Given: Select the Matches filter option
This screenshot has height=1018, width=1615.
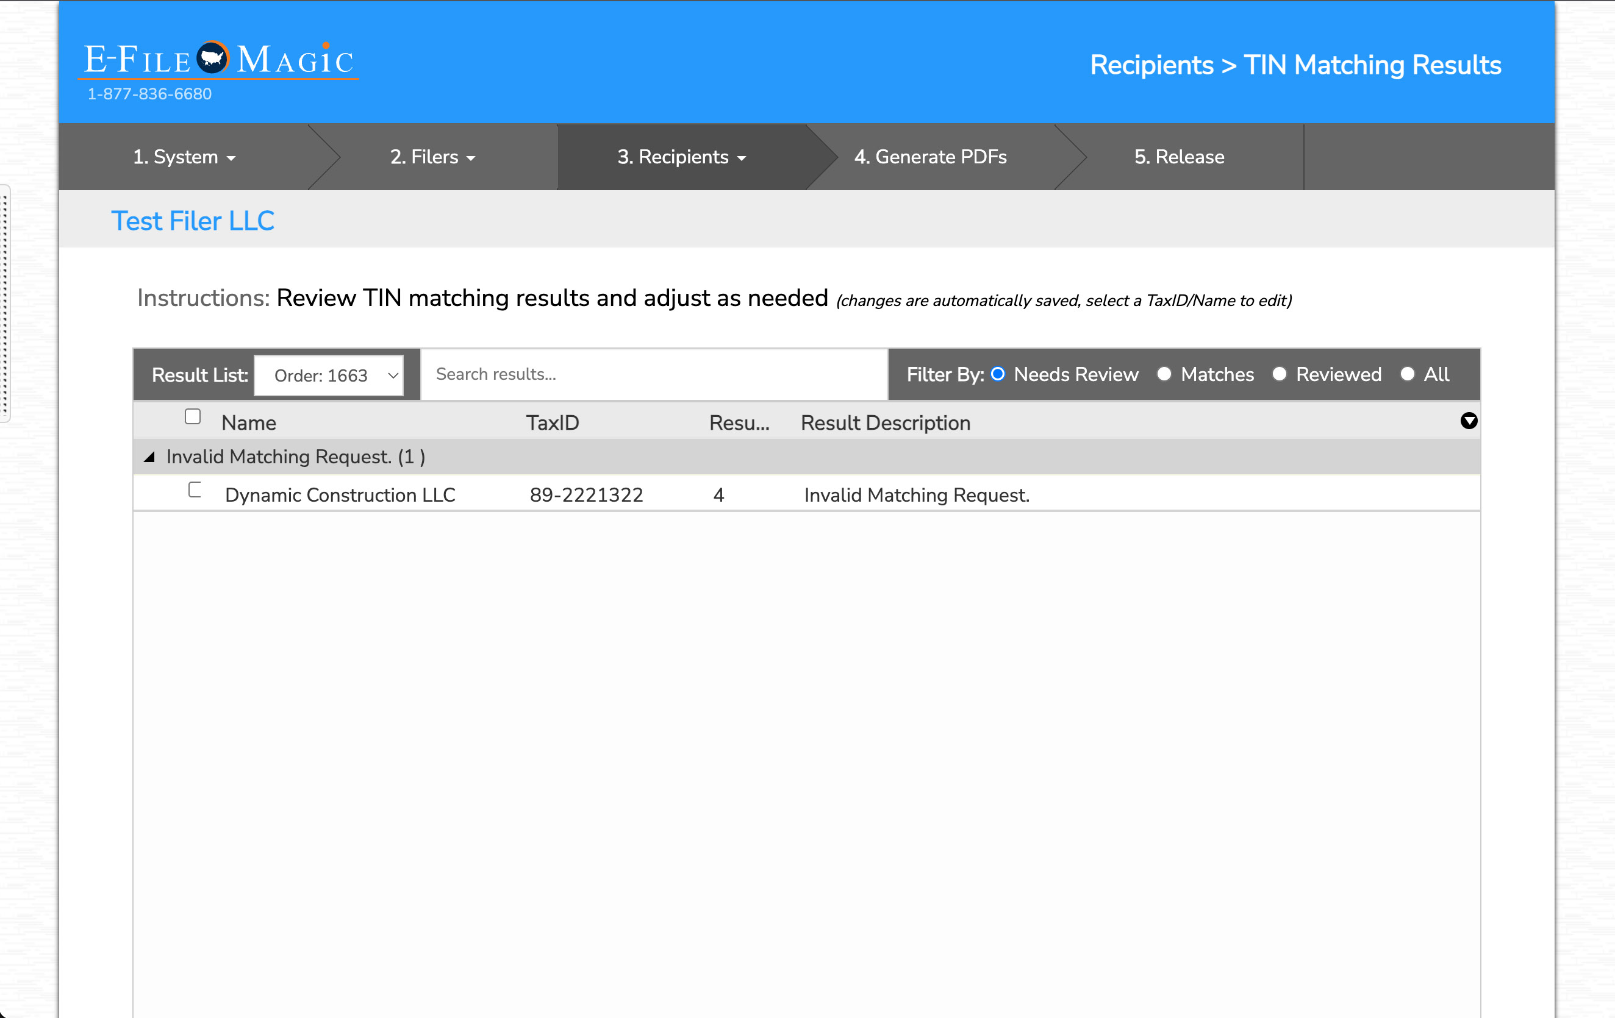Looking at the screenshot, I should click(1164, 375).
